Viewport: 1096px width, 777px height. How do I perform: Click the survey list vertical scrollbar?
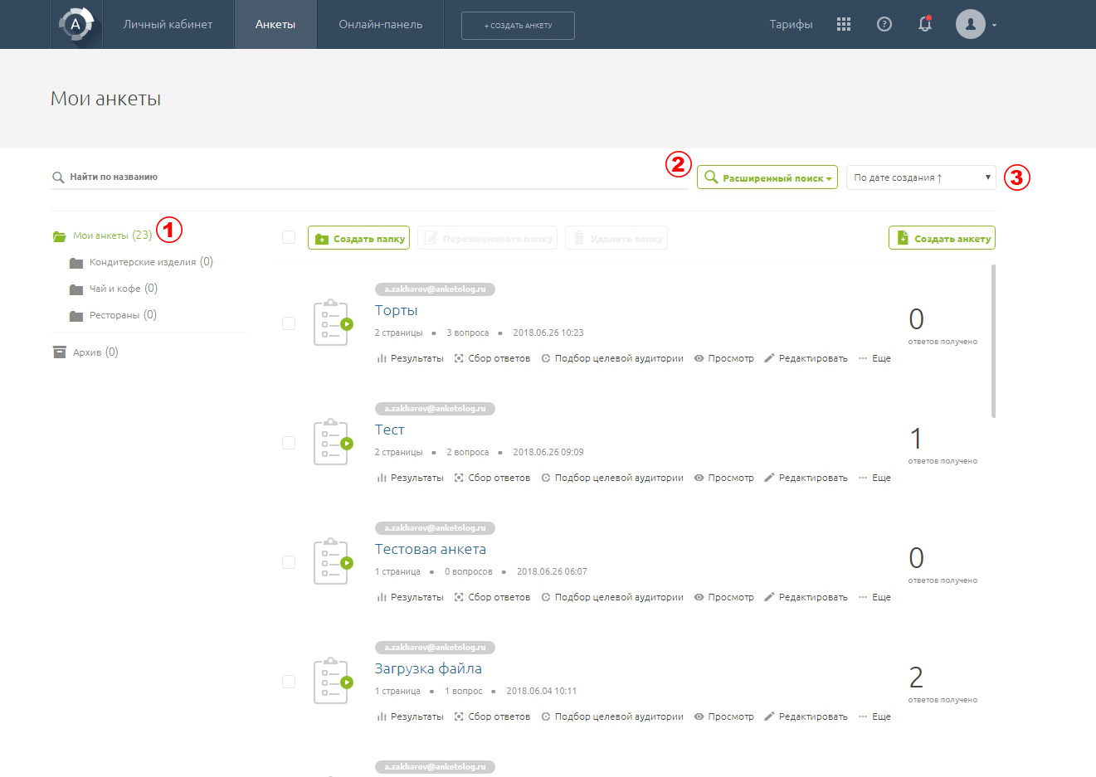click(x=993, y=341)
